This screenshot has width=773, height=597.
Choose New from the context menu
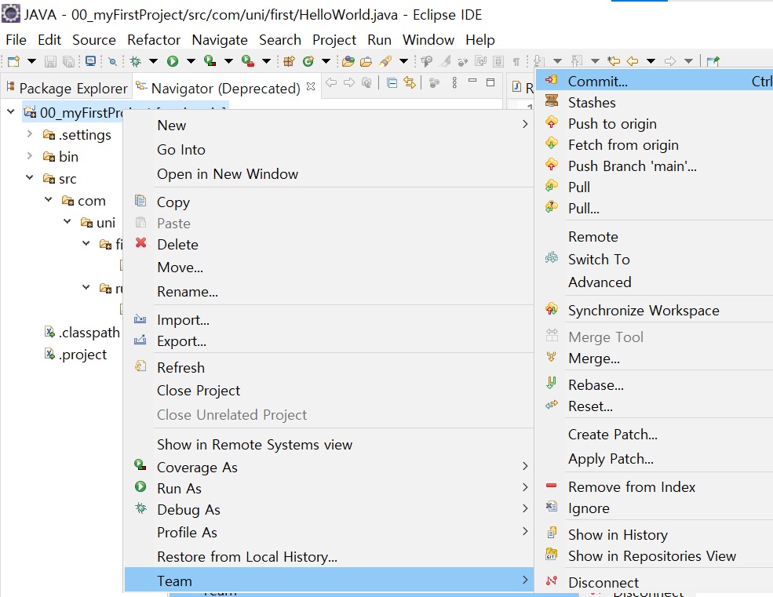330,126
